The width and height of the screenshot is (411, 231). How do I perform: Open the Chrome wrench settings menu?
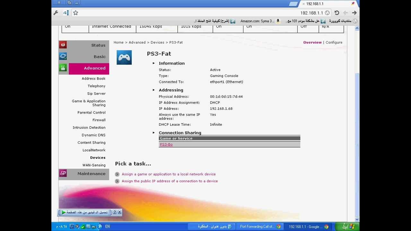pos(56,13)
